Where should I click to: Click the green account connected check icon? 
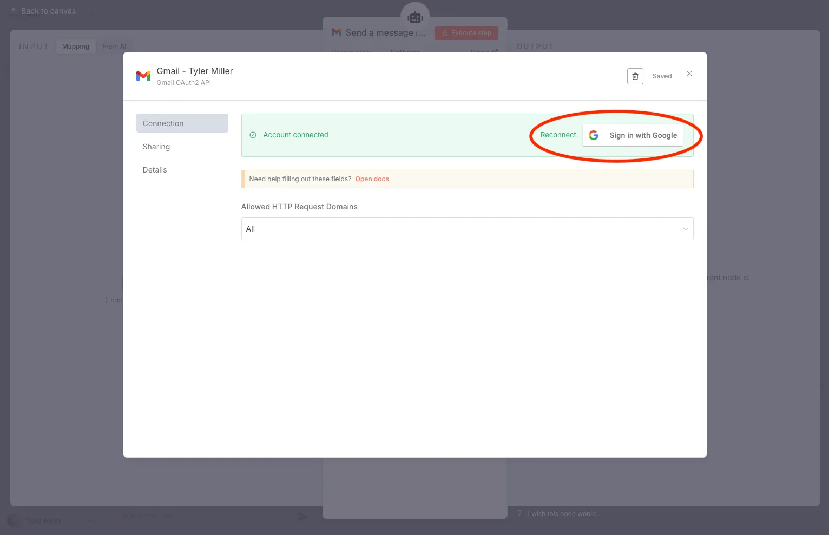pos(253,135)
